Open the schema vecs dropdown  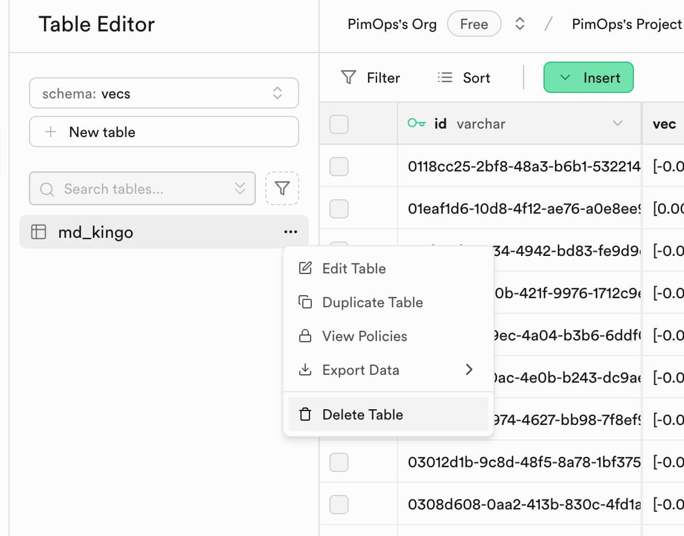[164, 94]
